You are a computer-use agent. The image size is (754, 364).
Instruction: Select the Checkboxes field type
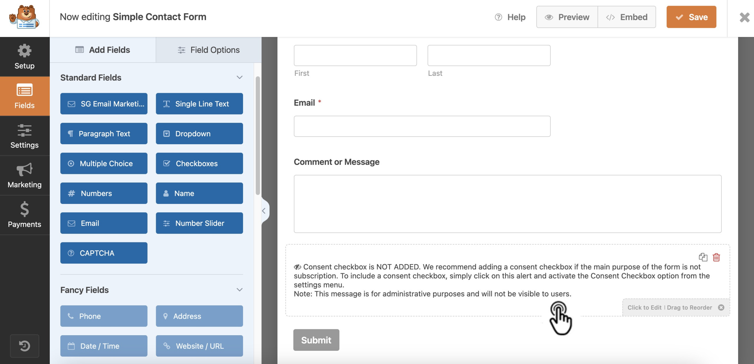(199, 163)
